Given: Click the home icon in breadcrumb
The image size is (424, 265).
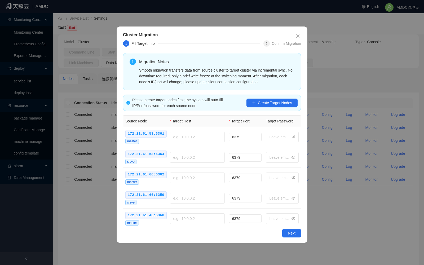Looking at the screenshot, I should coord(60,18).
